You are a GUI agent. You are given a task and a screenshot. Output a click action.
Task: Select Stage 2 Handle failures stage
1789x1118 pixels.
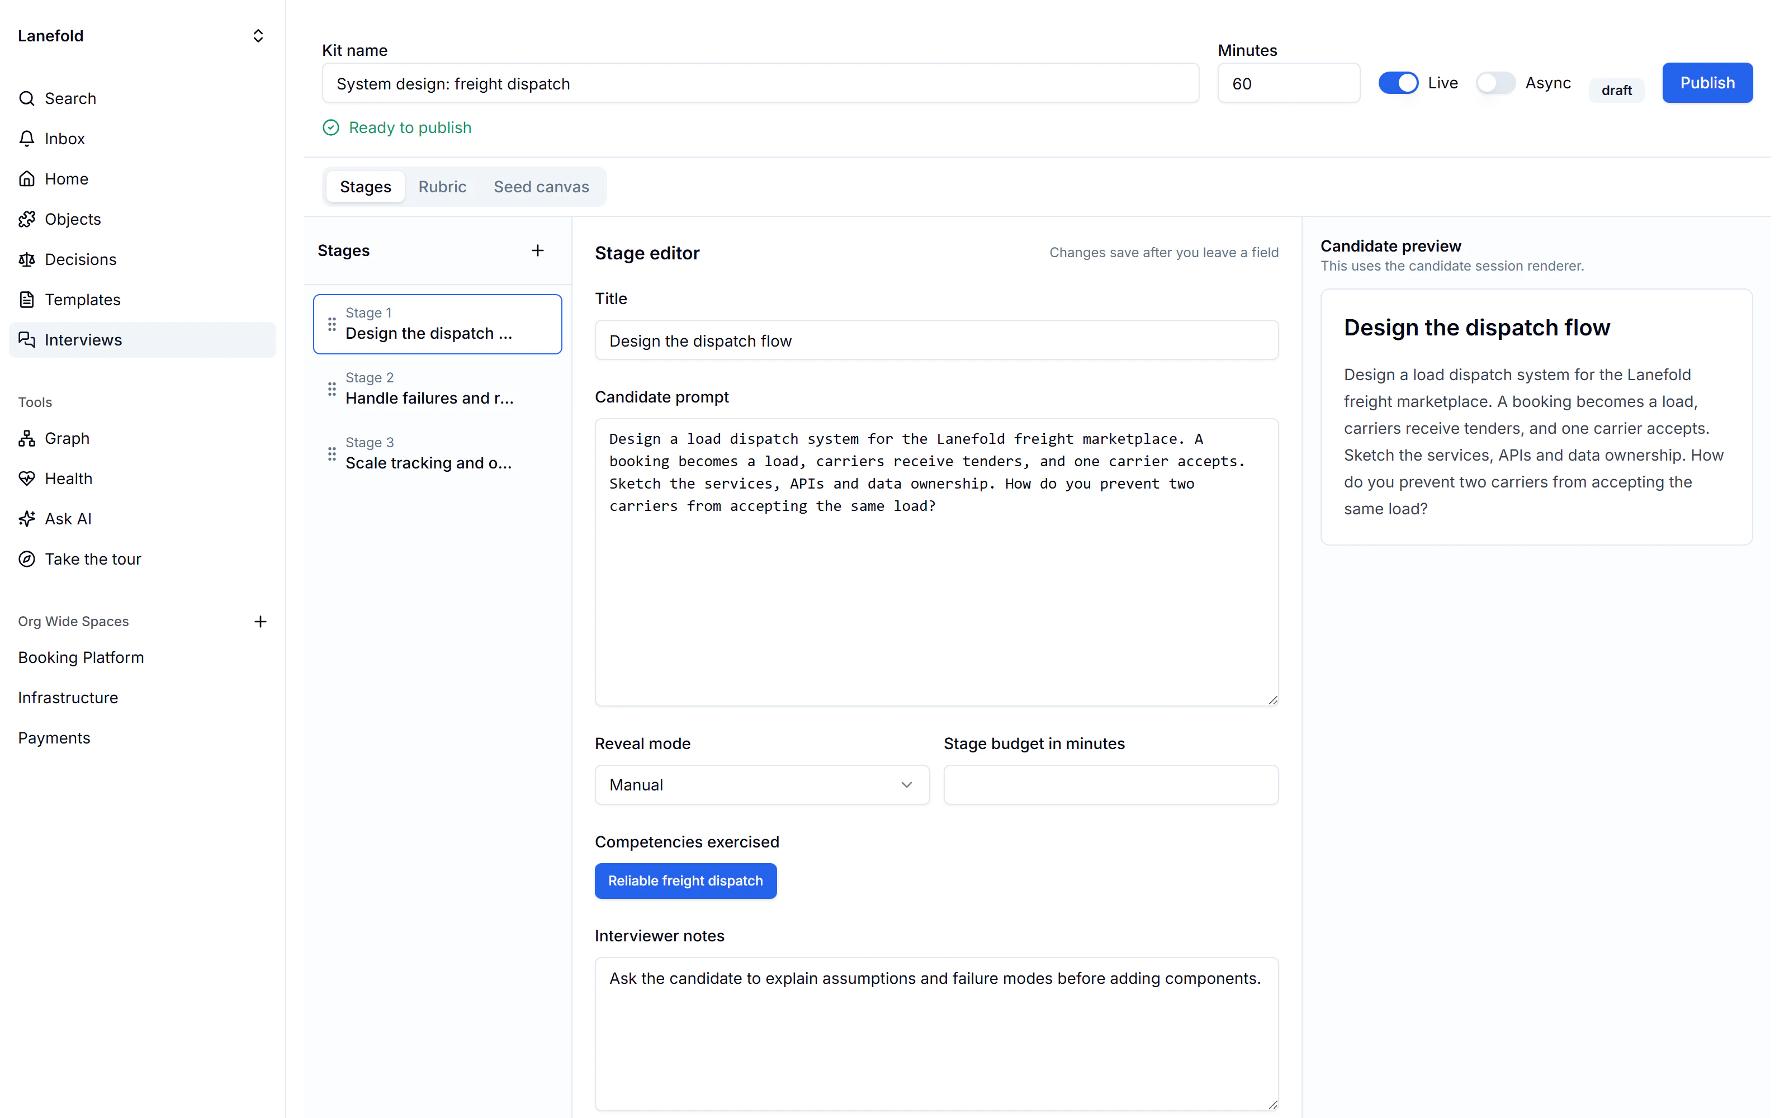point(438,389)
